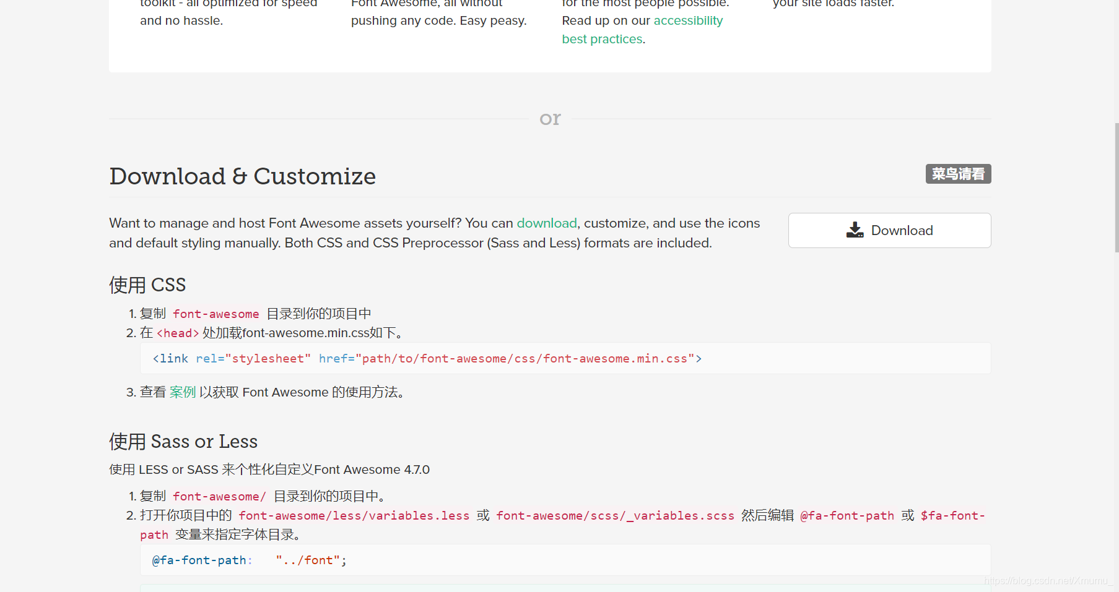The height and width of the screenshot is (592, 1119).
Task: Click the 'Font Awesome 4.7.0' description line
Action: click(269, 470)
